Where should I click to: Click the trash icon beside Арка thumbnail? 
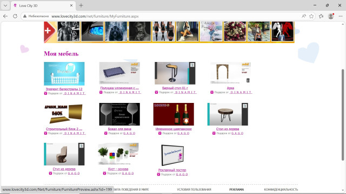pyautogui.click(x=248, y=80)
